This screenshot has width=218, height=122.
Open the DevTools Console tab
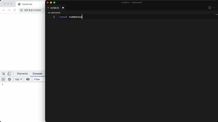pyautogui.click(x=37, y=74)
